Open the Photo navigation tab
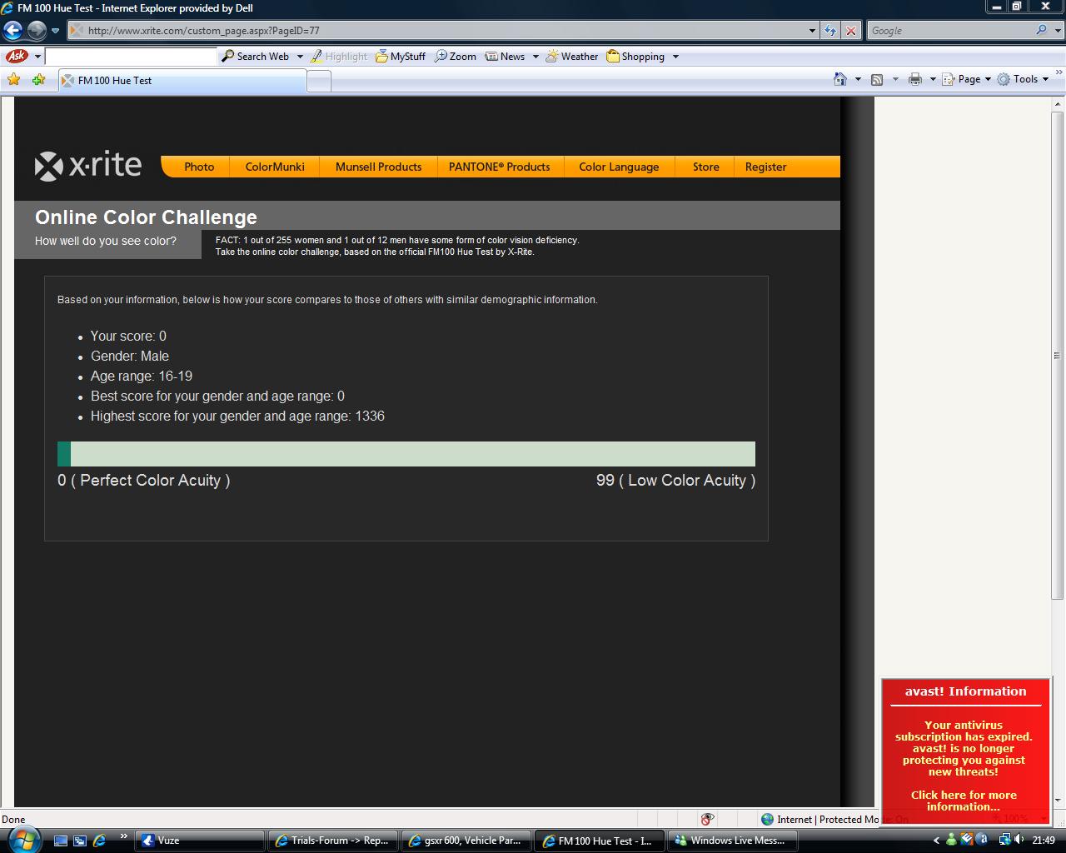This screenshot has height=853, width=1066. coord(199,167)
